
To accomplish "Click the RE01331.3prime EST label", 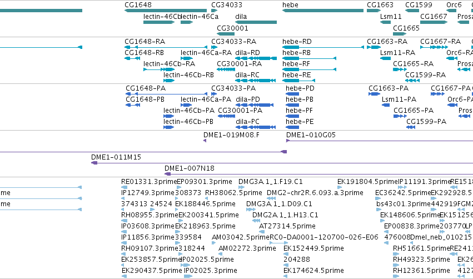I will [x=149, y=182].
